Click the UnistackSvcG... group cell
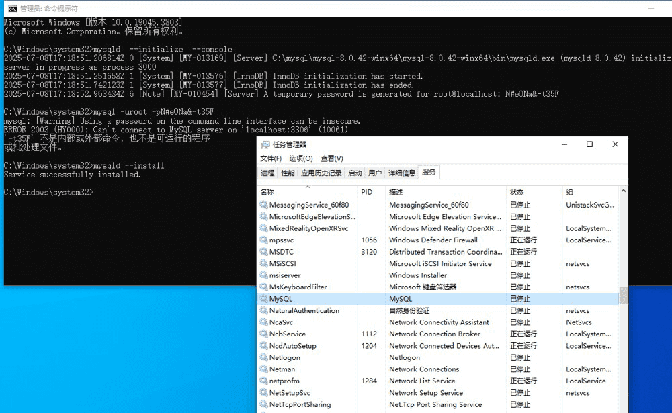The height and width of the screenshot is (413, 672). 590,205
